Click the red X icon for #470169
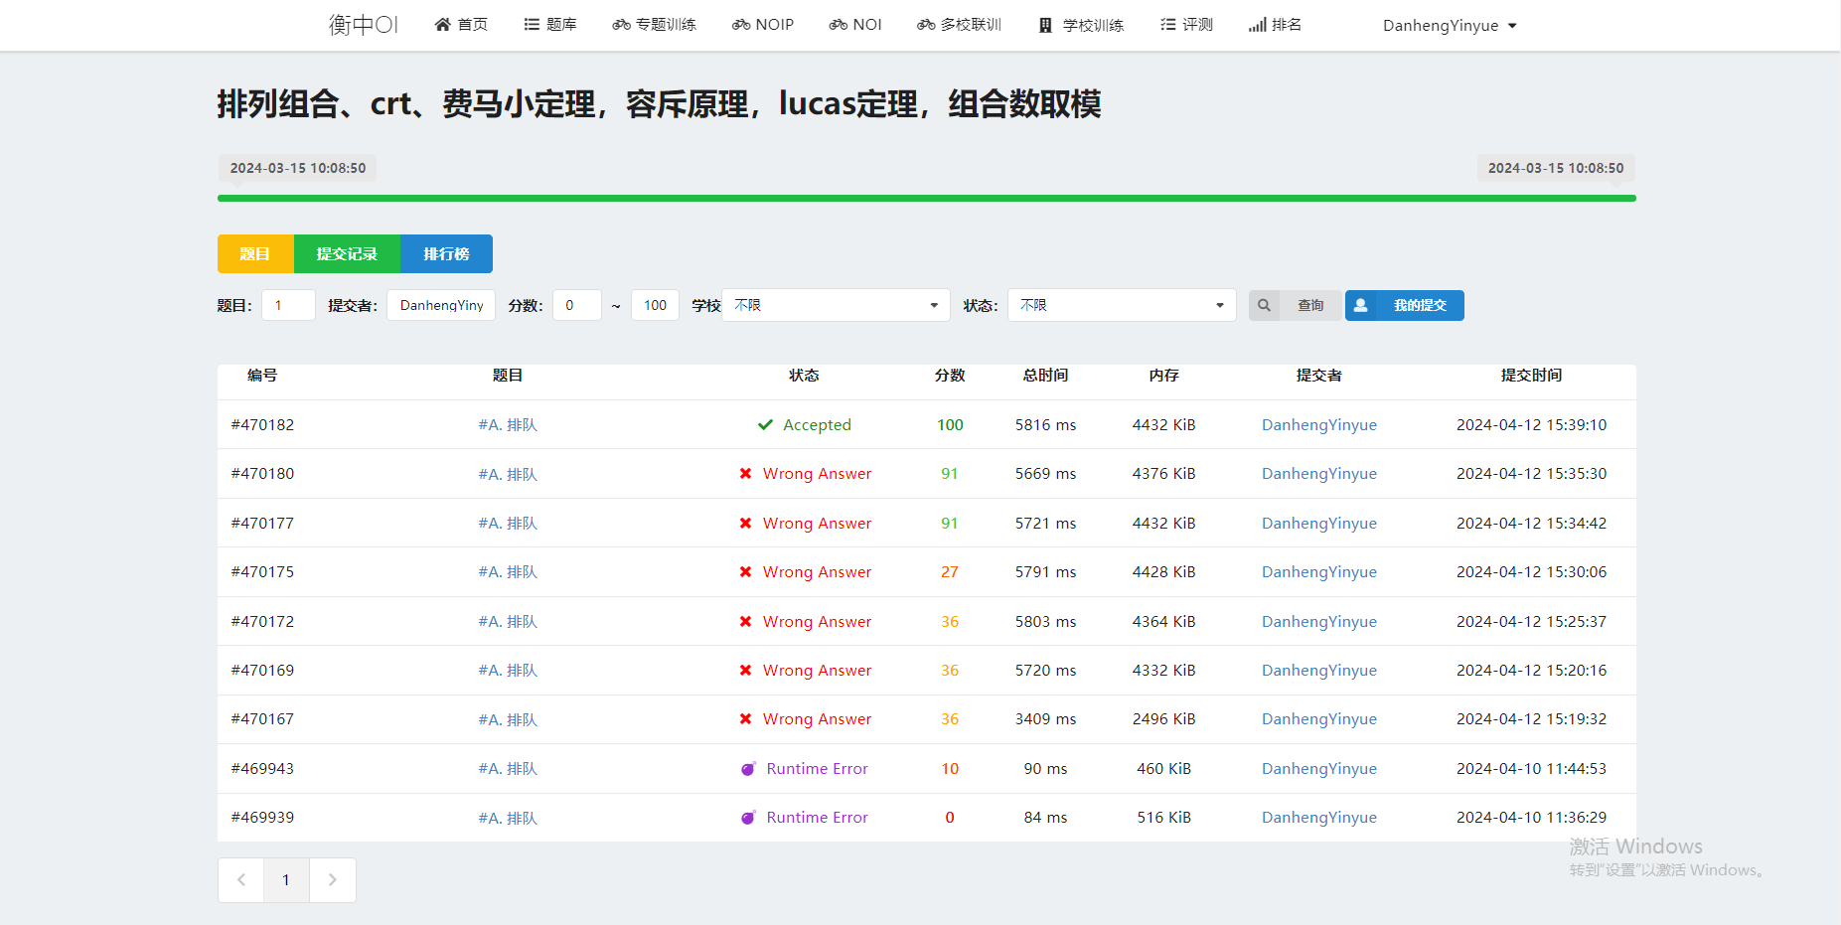1841x925 pixels. pyautogui.click(x=745, y=671)
